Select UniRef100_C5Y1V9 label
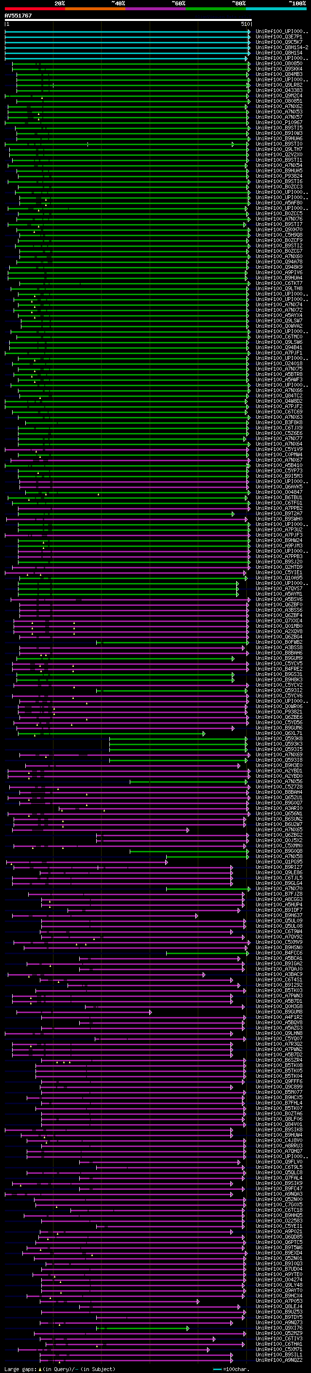Screen dimensions: 311x1373 279,450
